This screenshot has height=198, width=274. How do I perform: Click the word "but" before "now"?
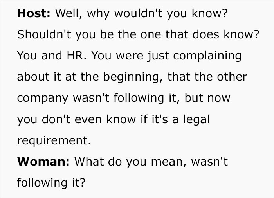point(194,98)
